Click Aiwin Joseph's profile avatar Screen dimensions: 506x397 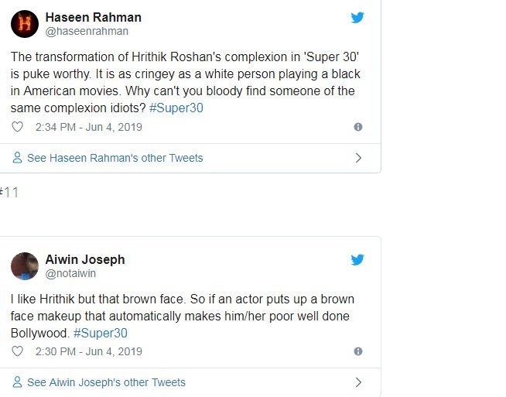click(25, 265)
